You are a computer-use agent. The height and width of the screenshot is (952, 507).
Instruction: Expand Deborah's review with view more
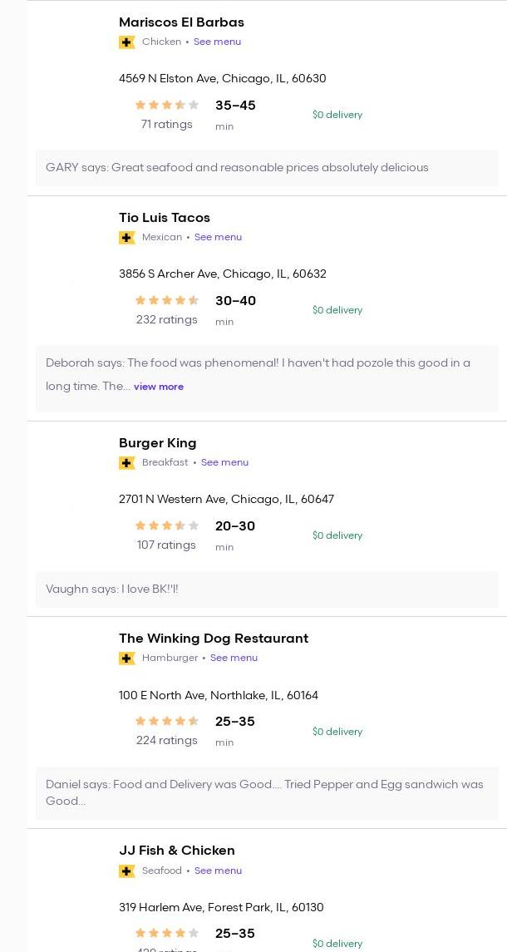[x=159, y=387]
